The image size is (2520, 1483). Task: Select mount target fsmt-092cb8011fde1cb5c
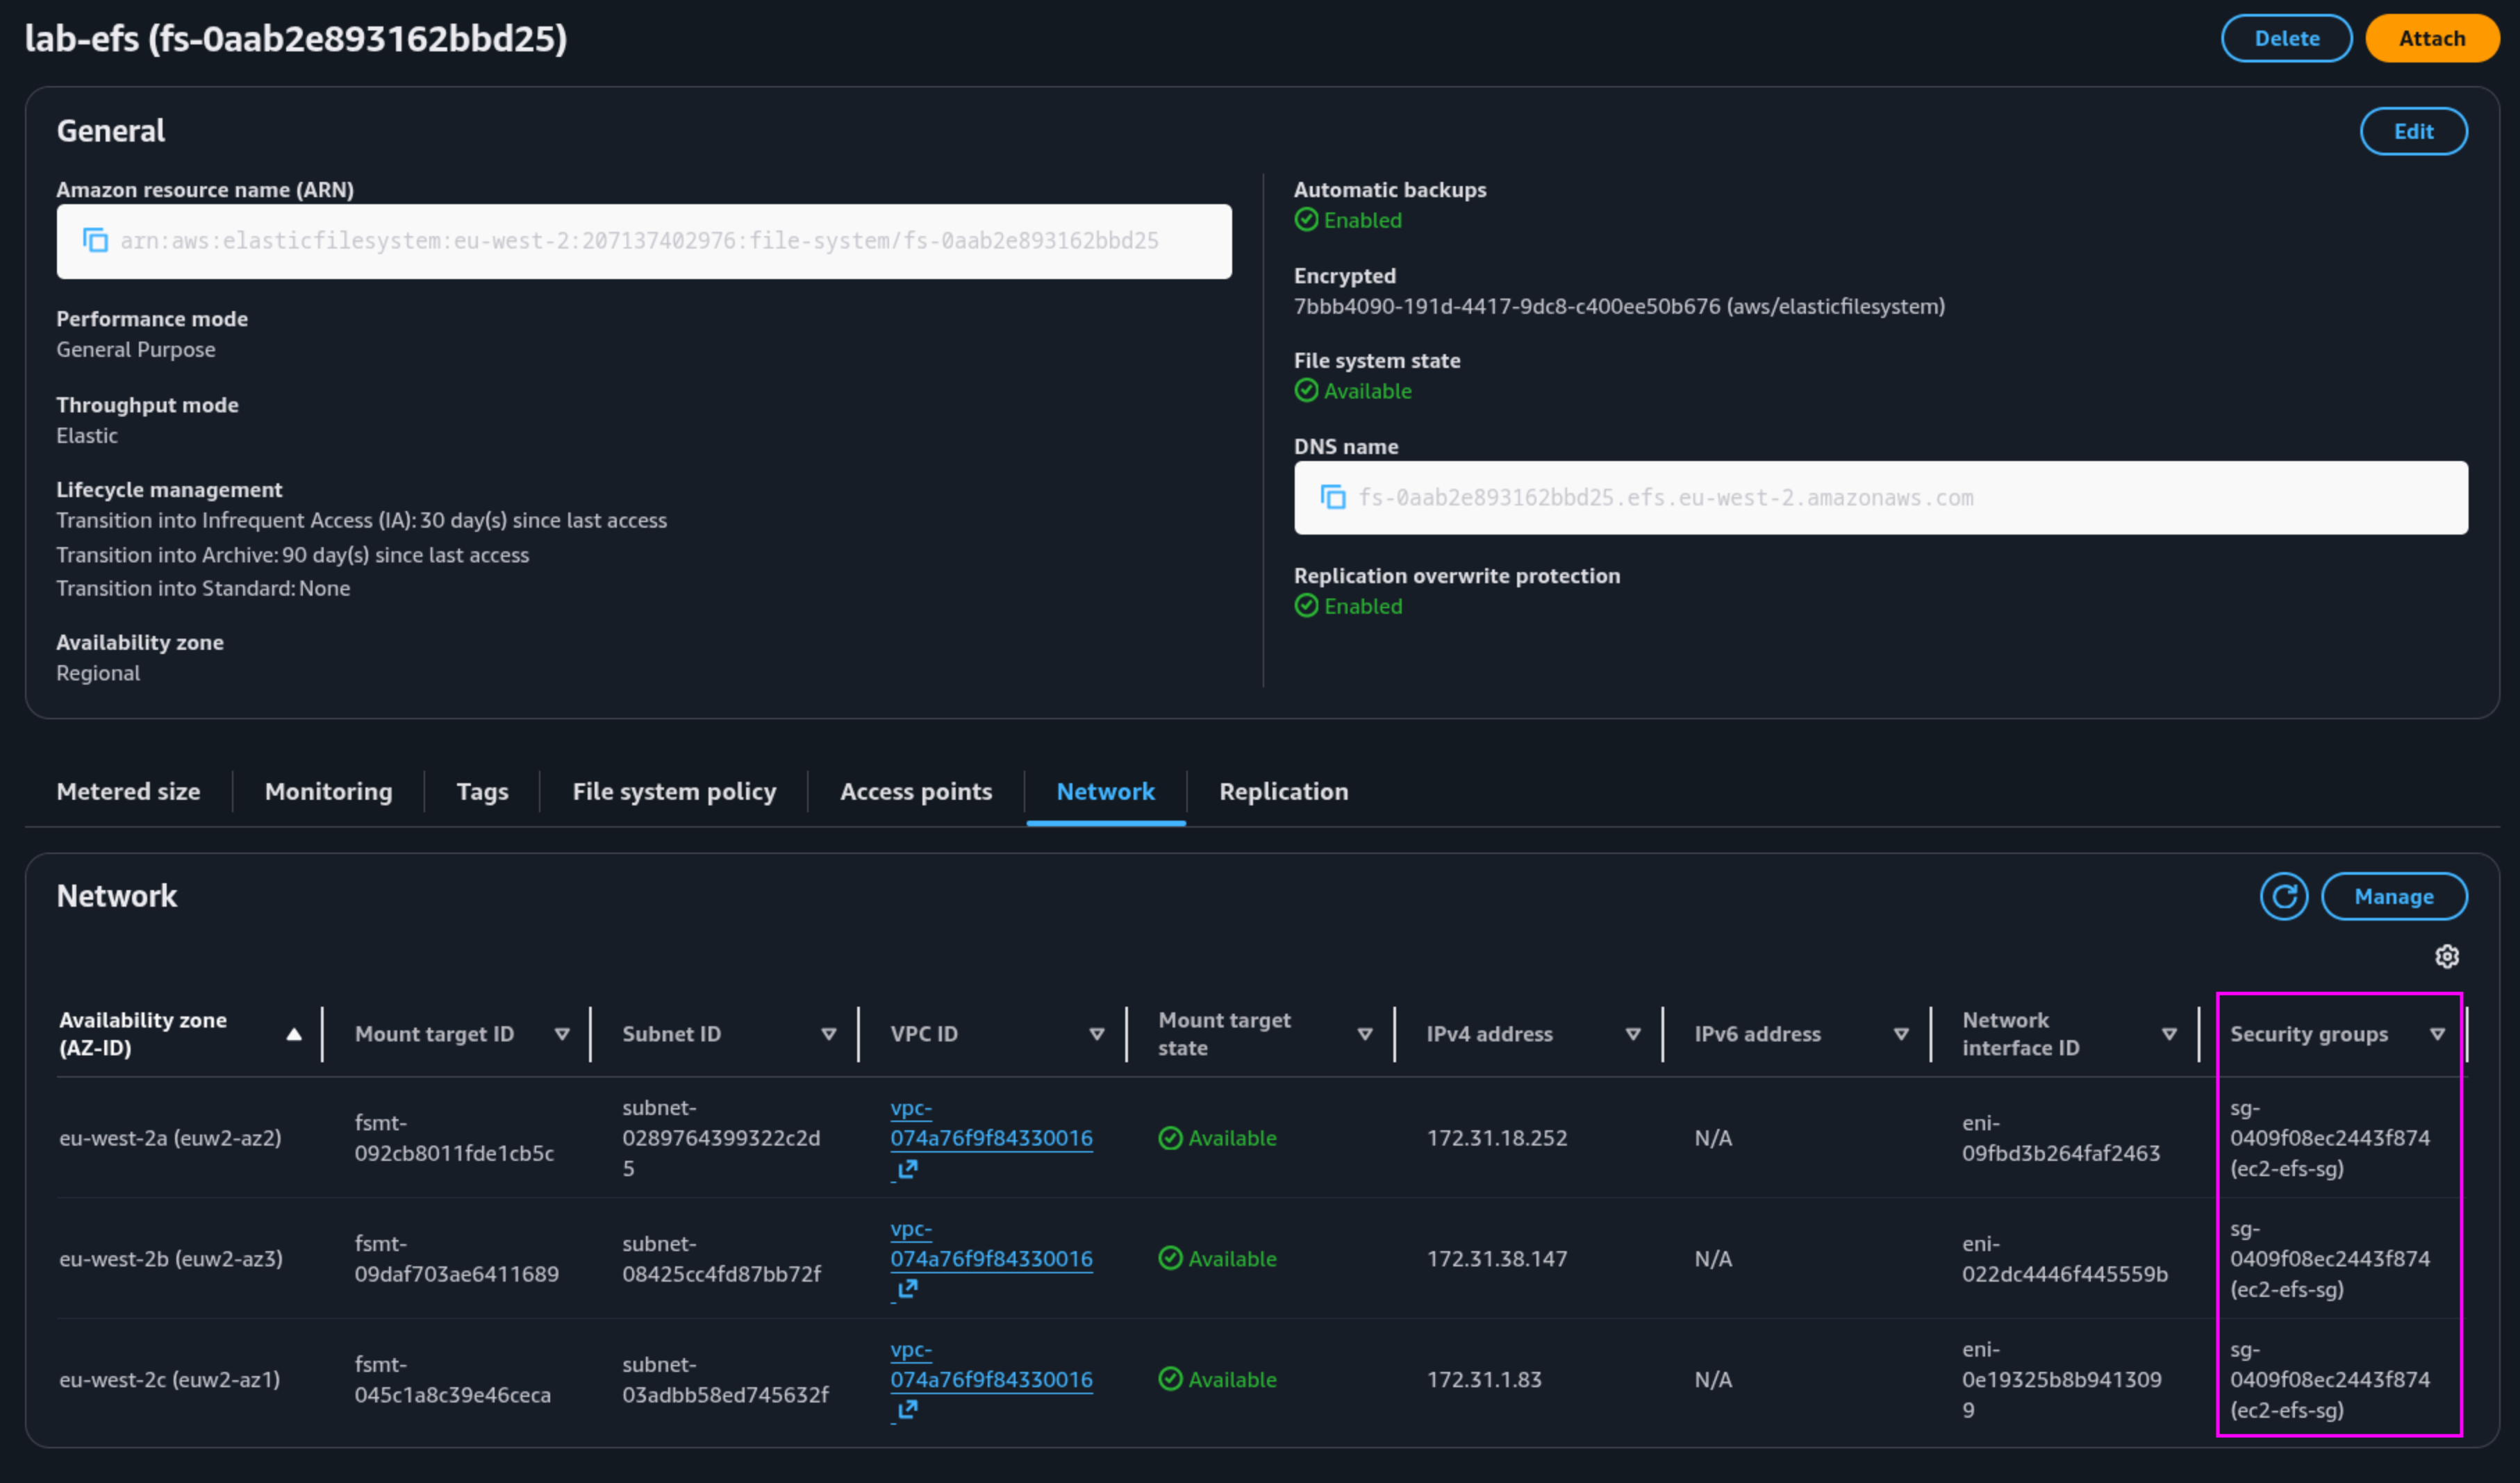tap(454, 1138)
